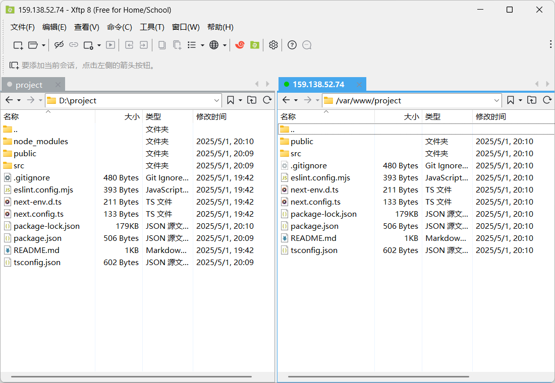Select node_modules folder in local pane
Screen dimensions: 555x383
[138, 142]
